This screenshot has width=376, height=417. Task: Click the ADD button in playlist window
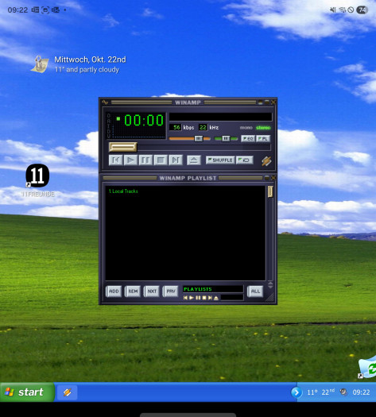tap(114, 292)
